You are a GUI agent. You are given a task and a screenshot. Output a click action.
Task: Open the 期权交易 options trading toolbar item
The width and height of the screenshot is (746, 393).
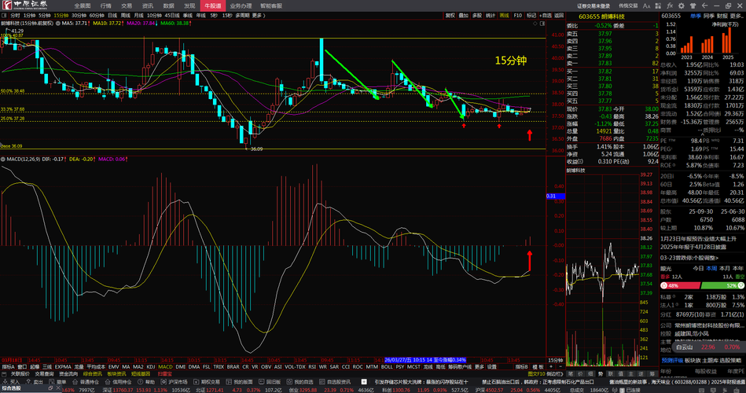coord(208,382)
